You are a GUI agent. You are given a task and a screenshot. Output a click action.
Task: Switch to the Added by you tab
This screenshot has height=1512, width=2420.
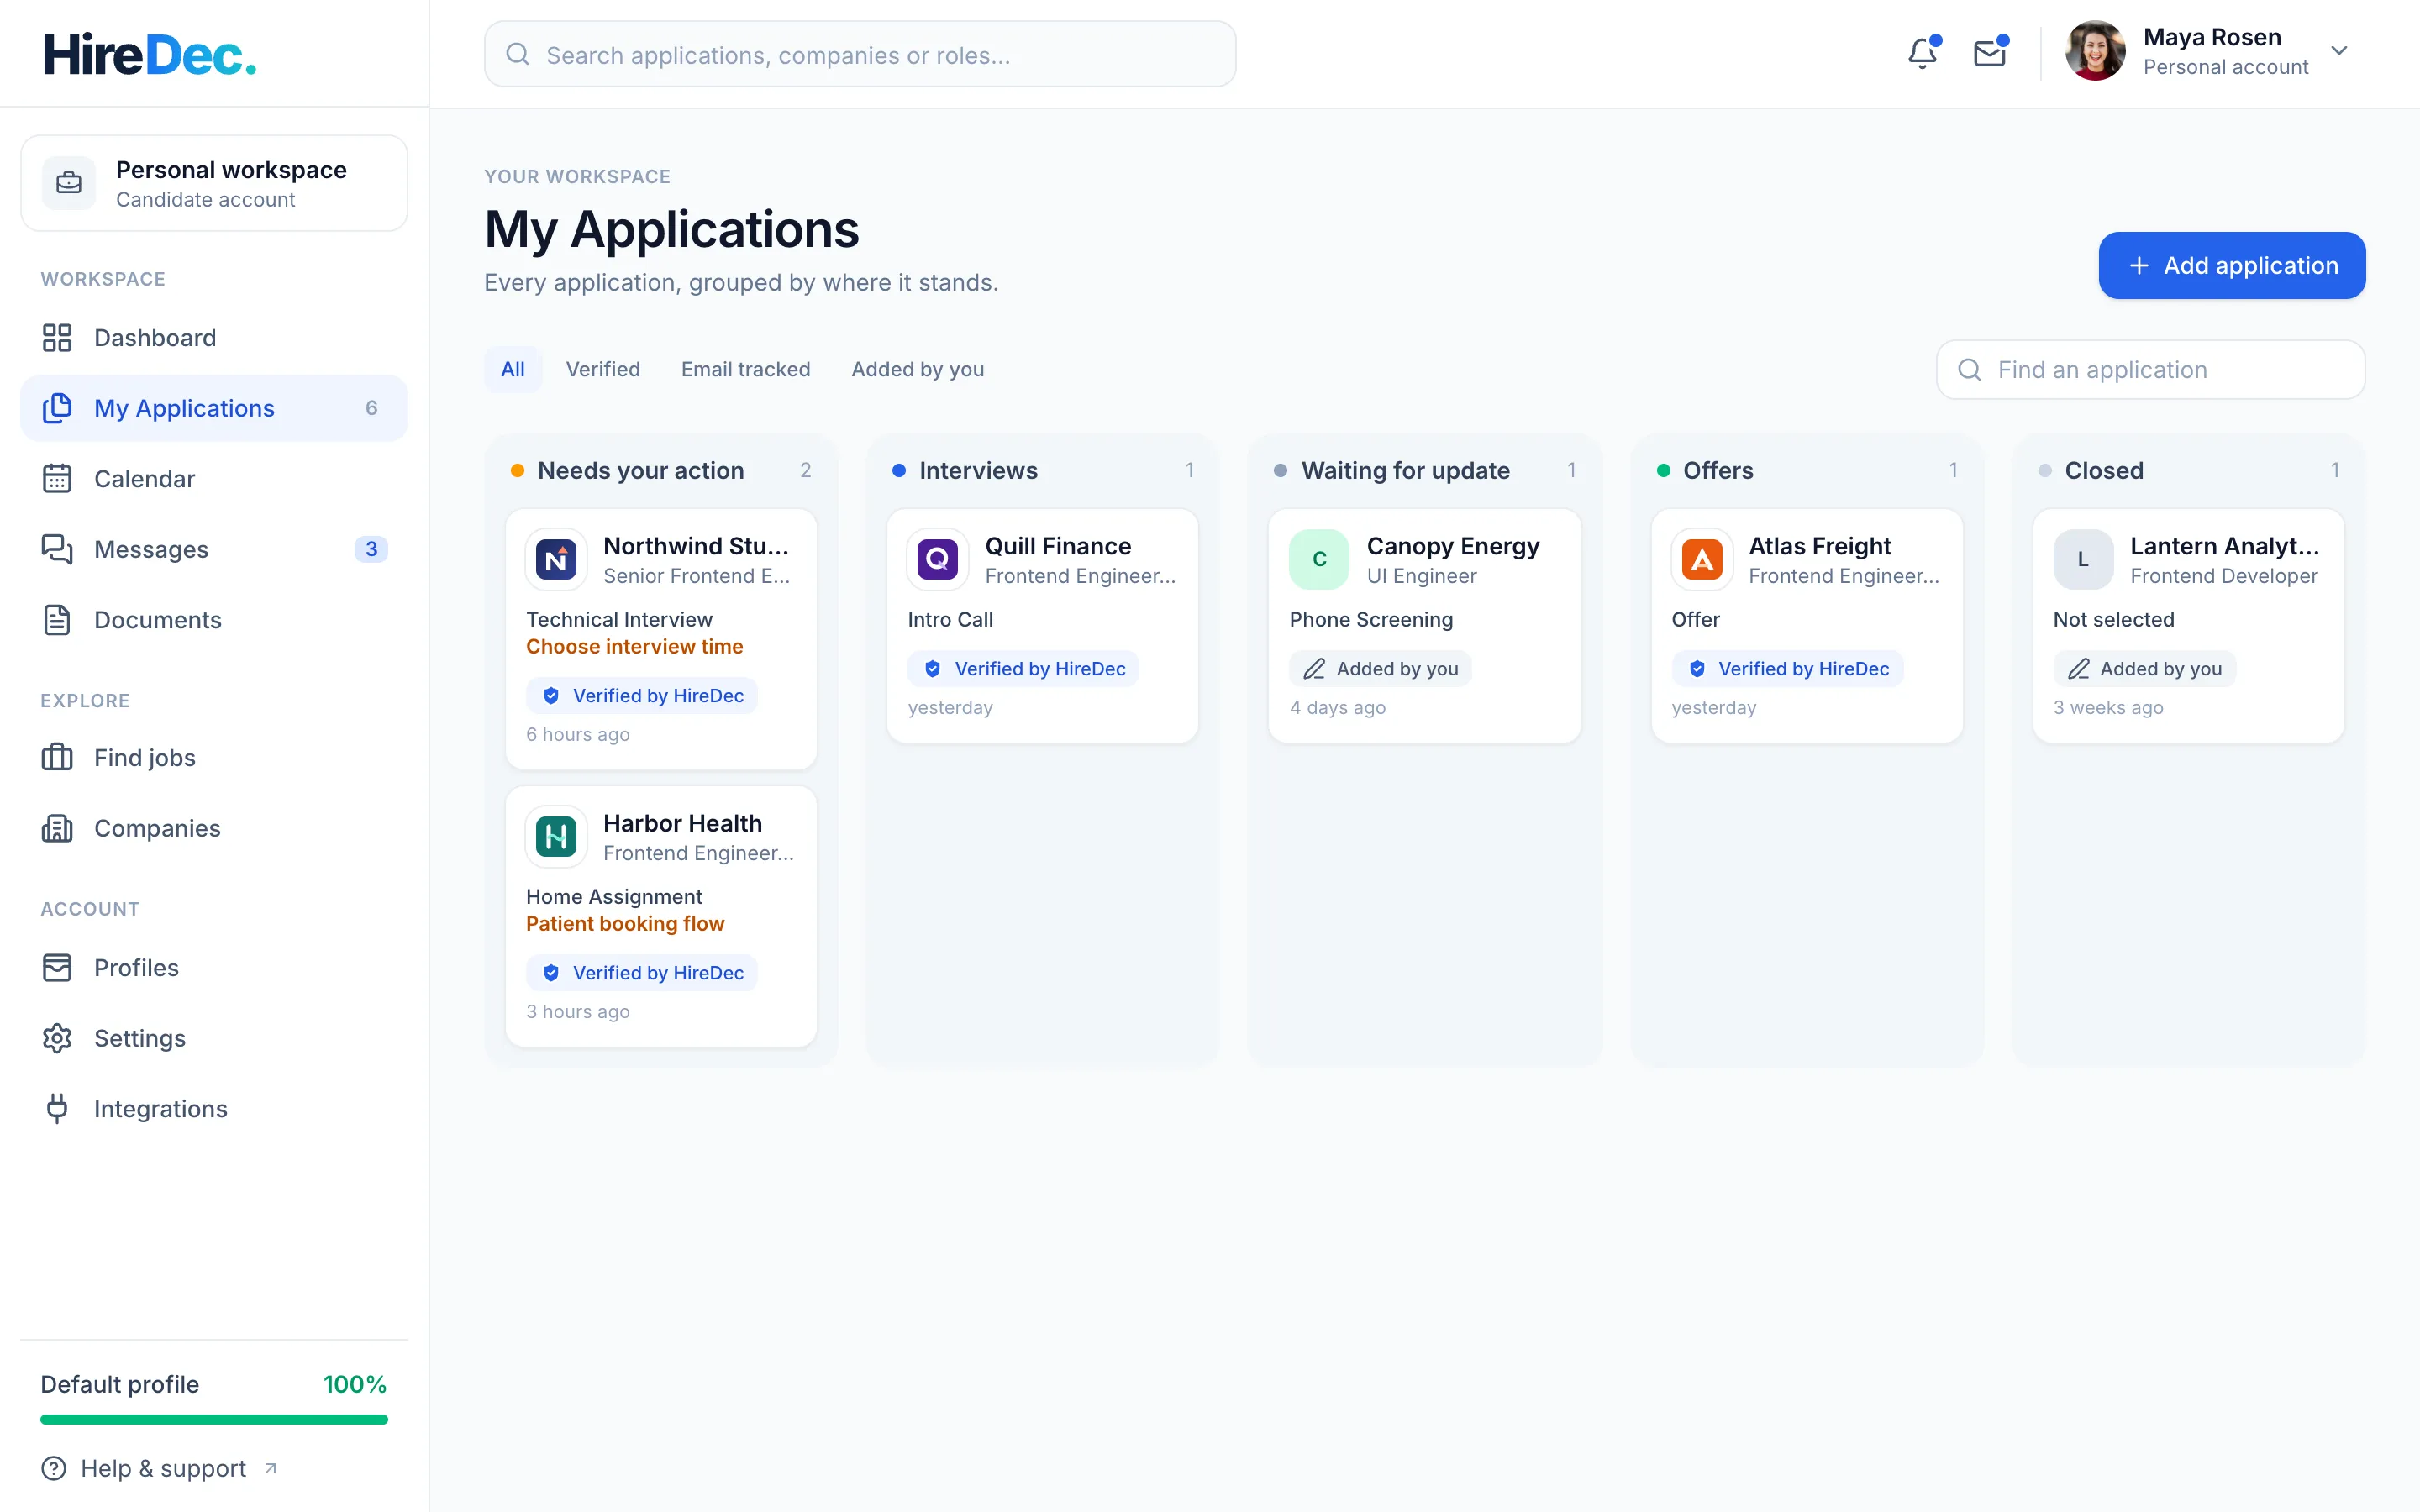[918, 369]
